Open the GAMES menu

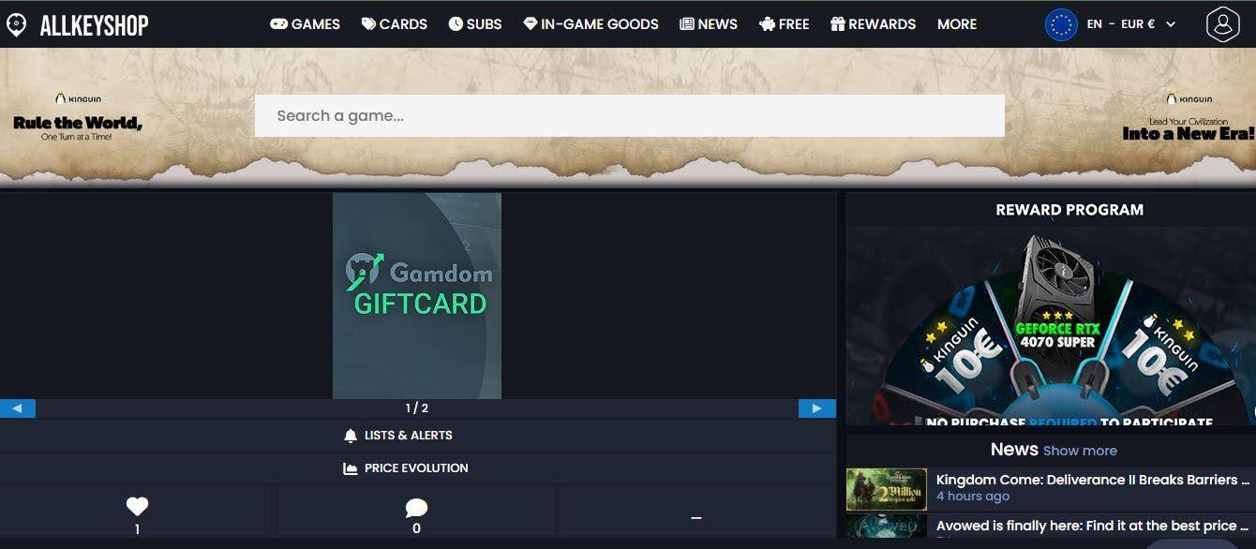click(305, 24)
